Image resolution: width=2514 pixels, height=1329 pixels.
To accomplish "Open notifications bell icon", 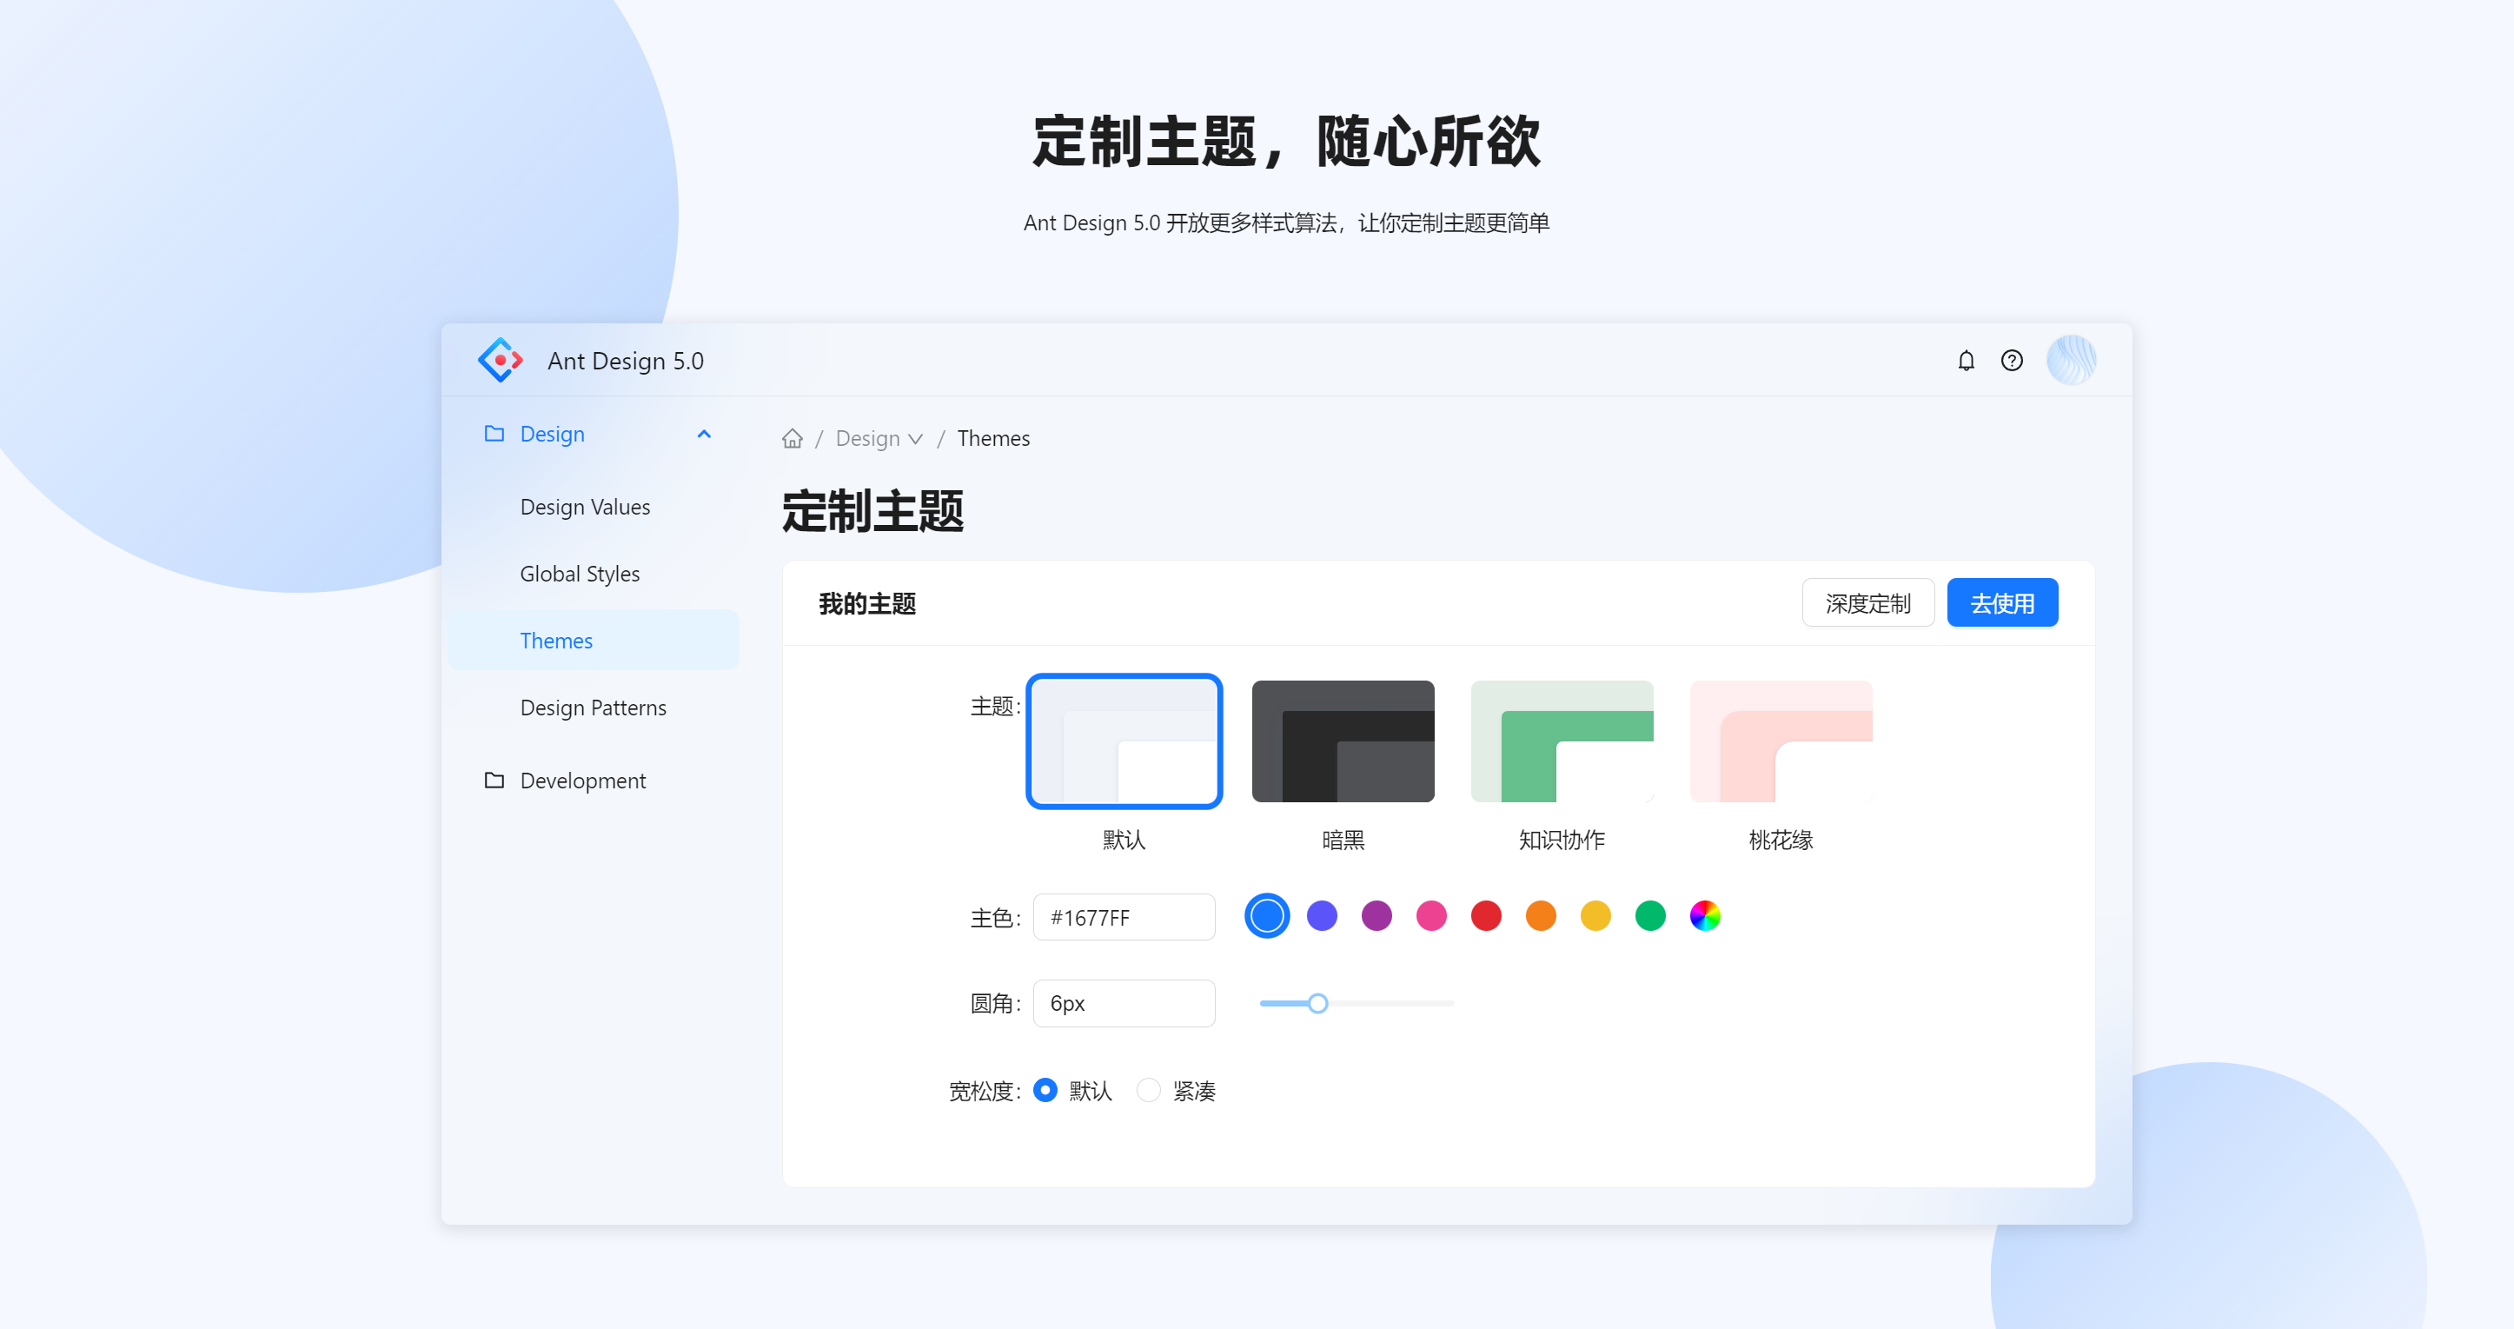I will 1966,361.
